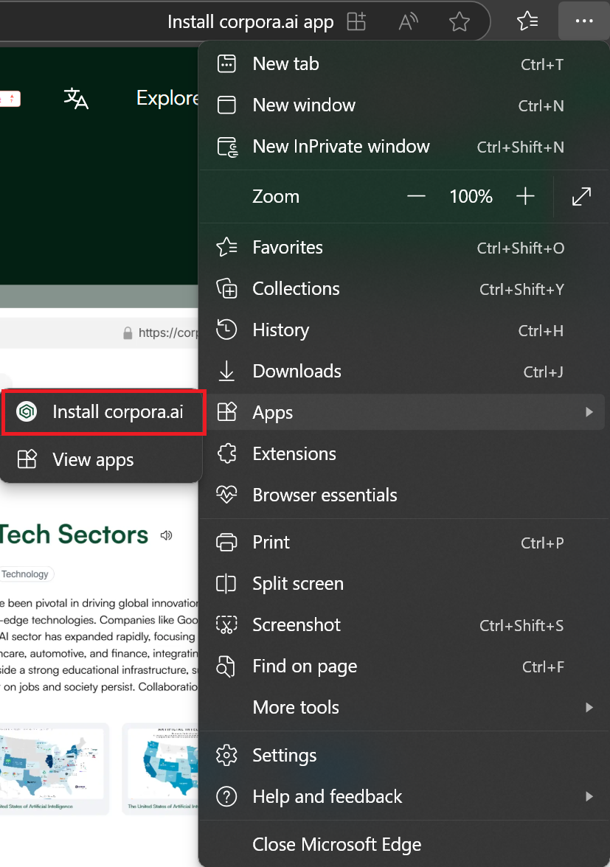Increase zoom with the plus button
The width and height of the screenshot is (610, 867).
525,196
